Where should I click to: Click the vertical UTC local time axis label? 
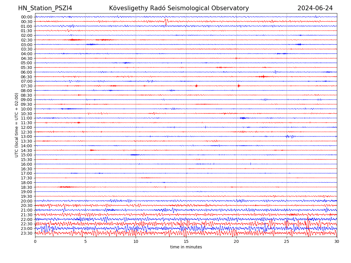(17, 125)
